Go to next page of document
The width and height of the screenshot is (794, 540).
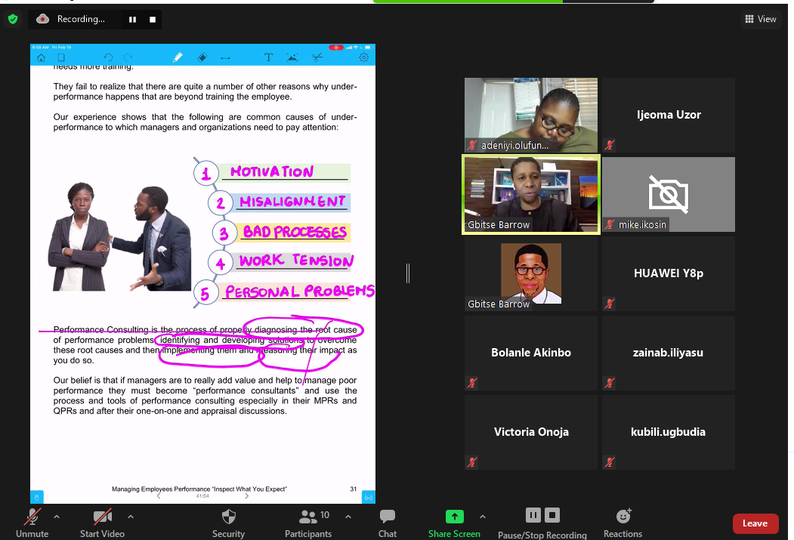pos(246,496)
